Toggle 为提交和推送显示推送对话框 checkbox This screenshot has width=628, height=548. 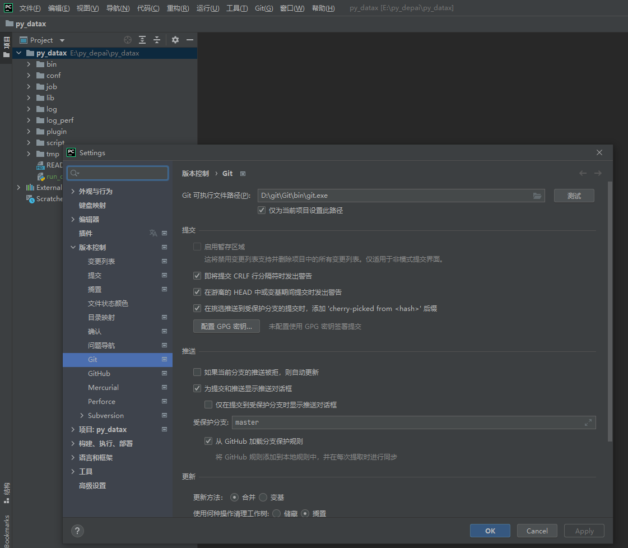click(x=197, y=388)
